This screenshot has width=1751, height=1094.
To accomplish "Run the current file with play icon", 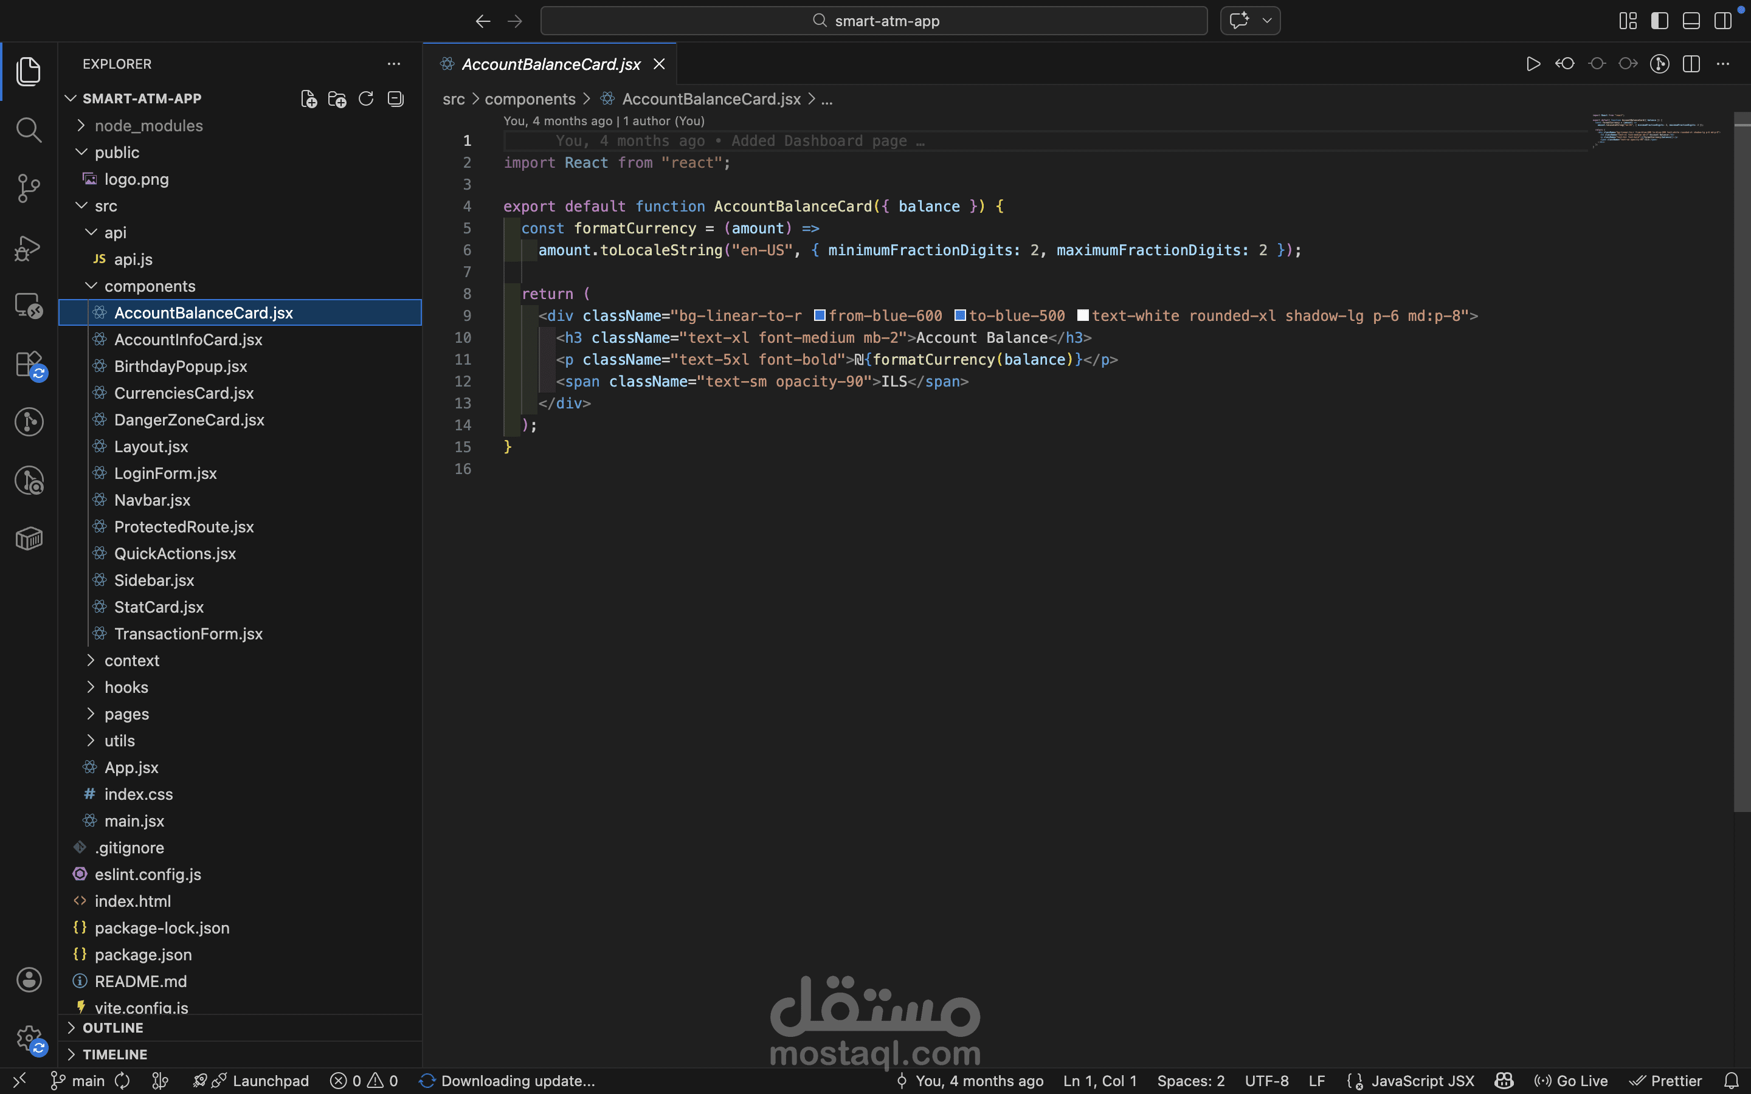I will click(x=1533, y=64).
